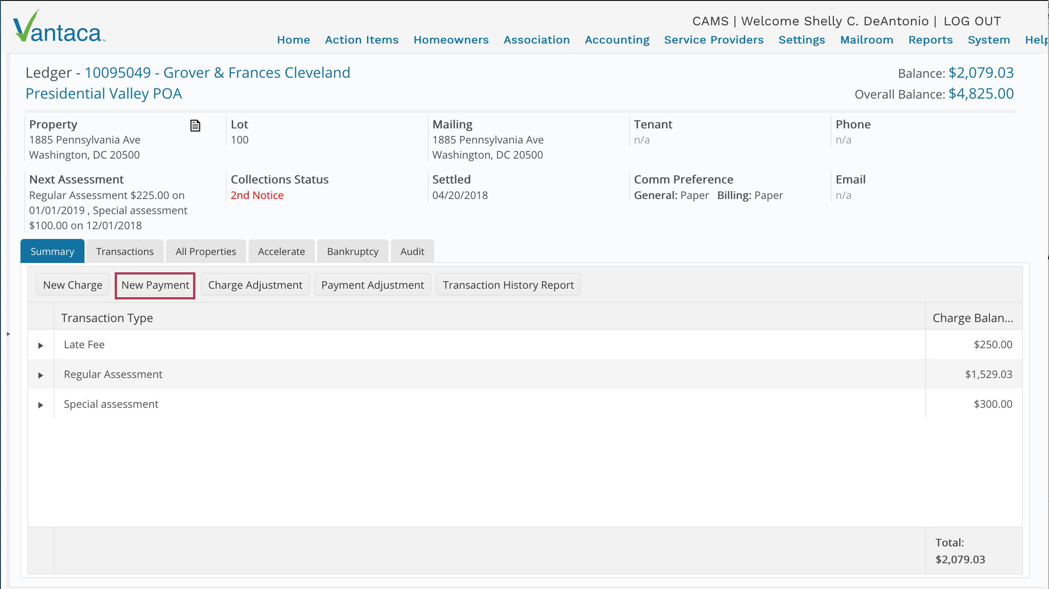Open the Bankruptcy tab

pos(352,251)
